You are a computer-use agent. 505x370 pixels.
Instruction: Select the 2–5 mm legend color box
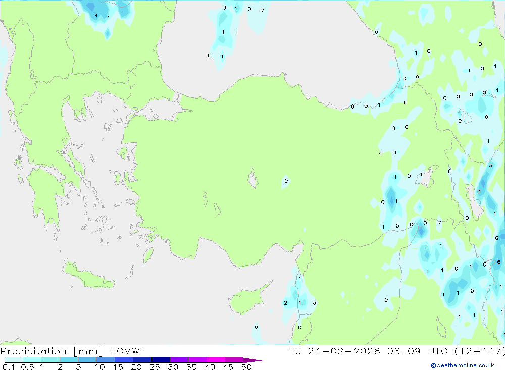tap(69, 360)
